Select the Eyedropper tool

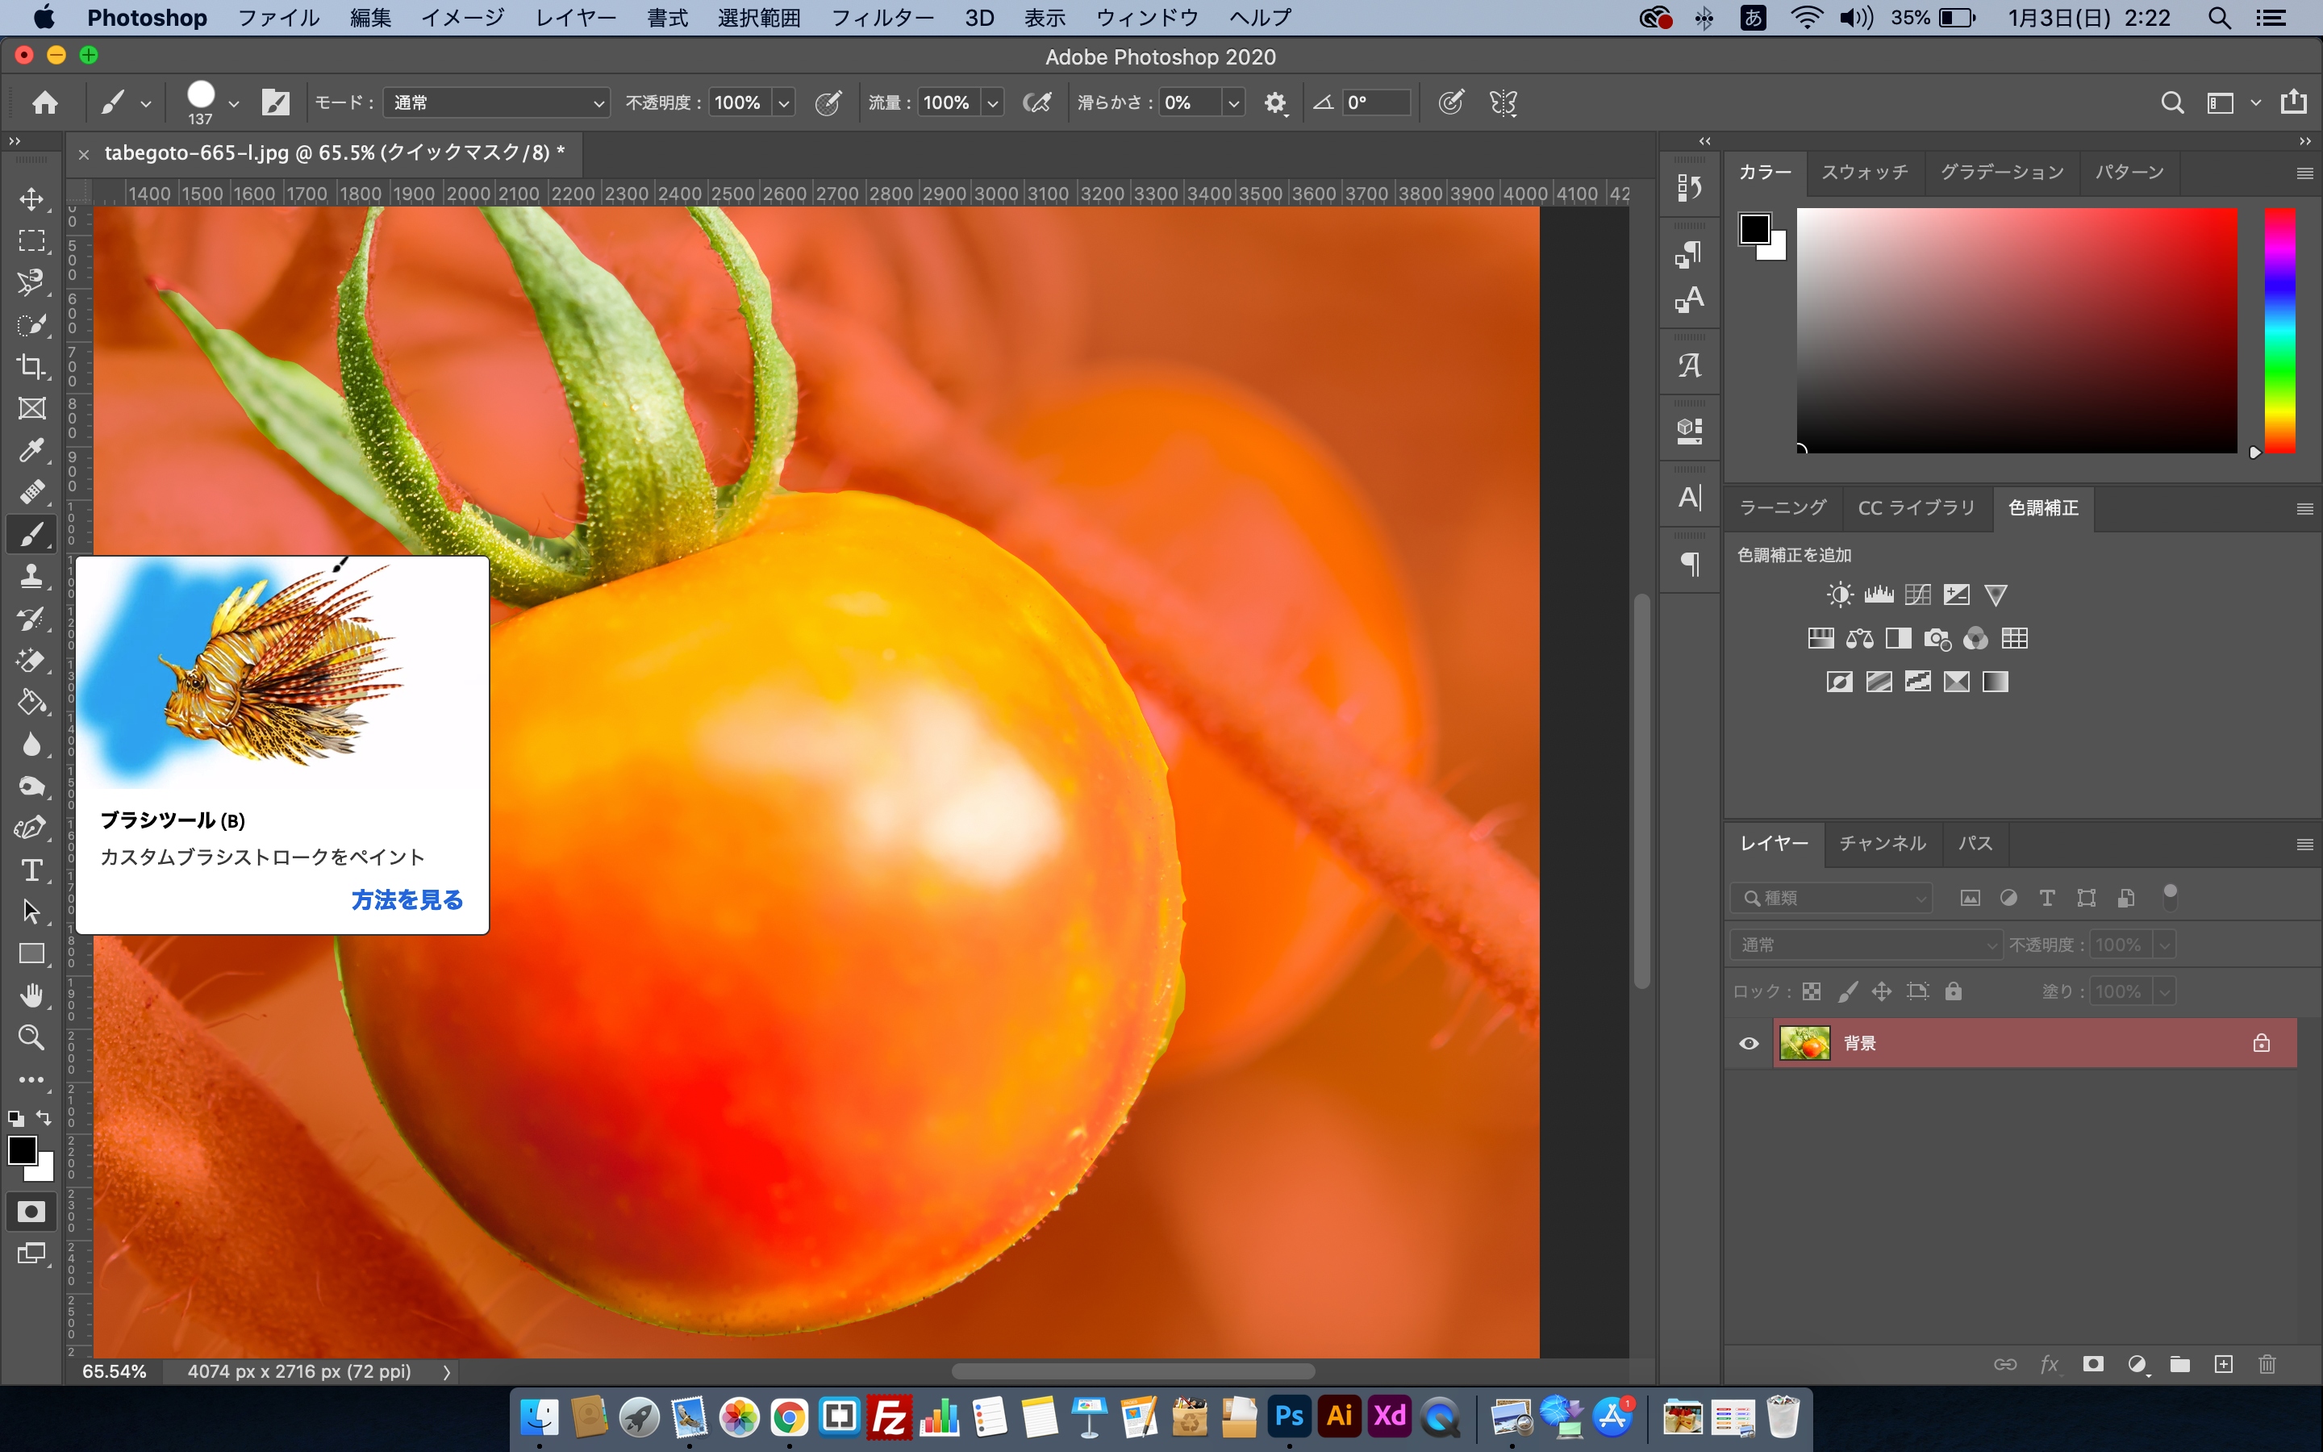click(31, 450)
